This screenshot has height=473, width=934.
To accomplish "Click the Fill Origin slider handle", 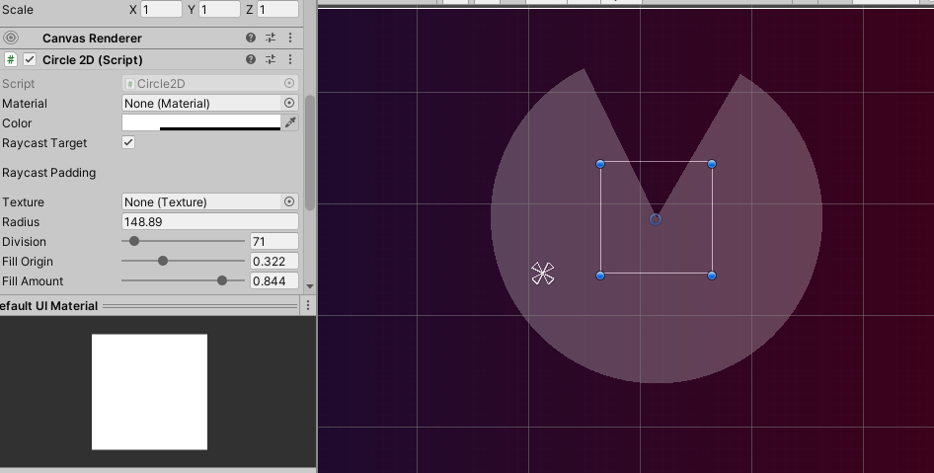I will [163, 262].
